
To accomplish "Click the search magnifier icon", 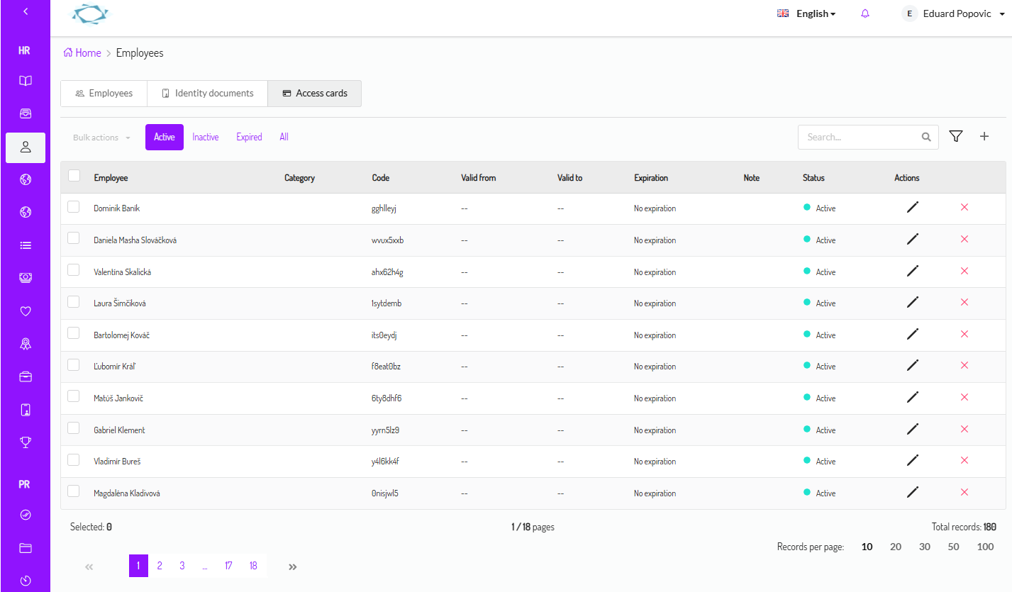I will point(926,138).
